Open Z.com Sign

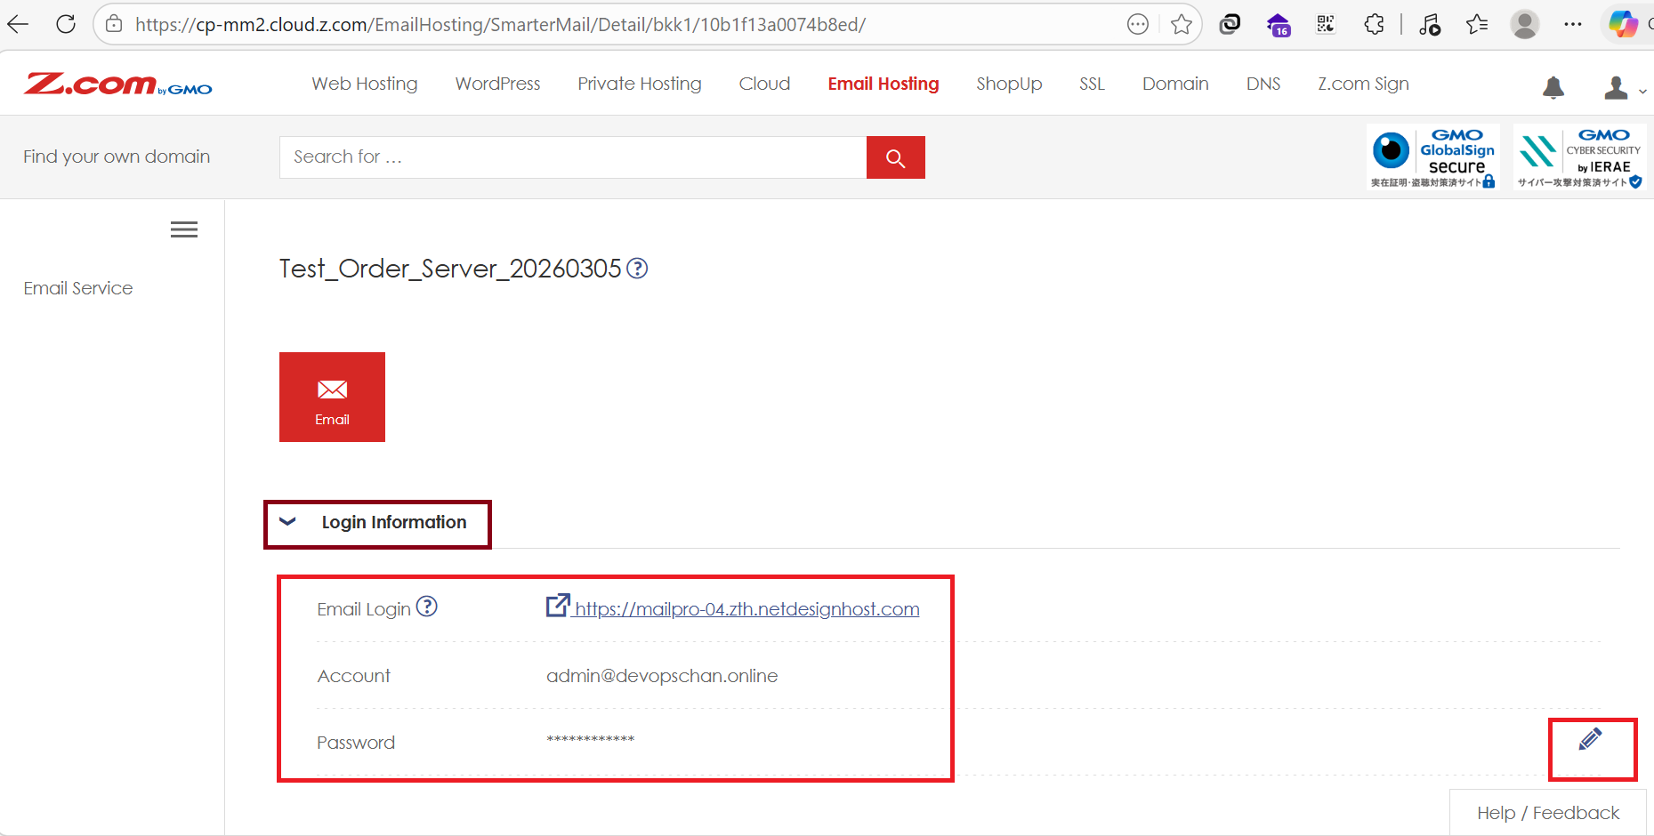1363,84
